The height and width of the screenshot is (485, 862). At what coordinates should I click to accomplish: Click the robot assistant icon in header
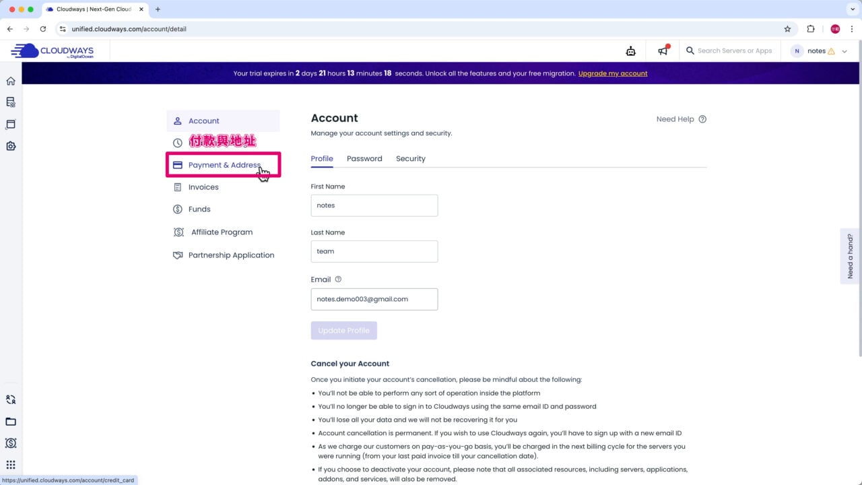coord(630,51)
